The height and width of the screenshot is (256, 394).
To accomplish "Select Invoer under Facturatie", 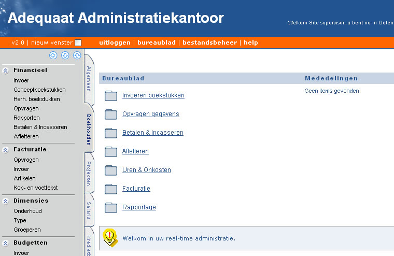I will point(21,169).
